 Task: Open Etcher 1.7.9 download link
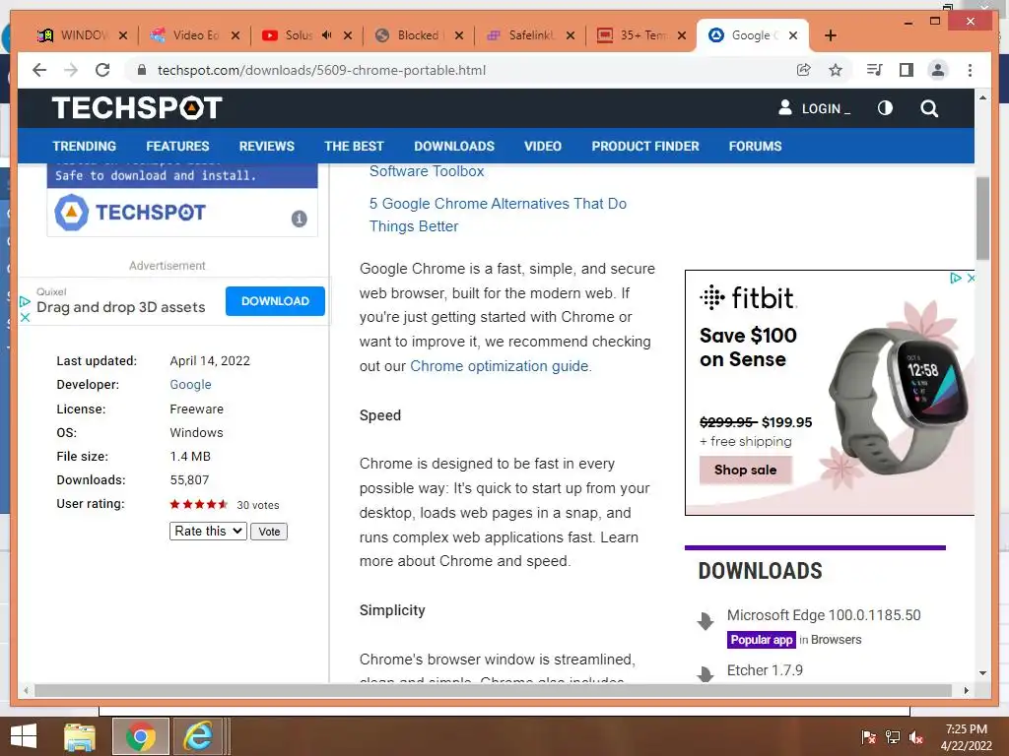click(765, 669)
